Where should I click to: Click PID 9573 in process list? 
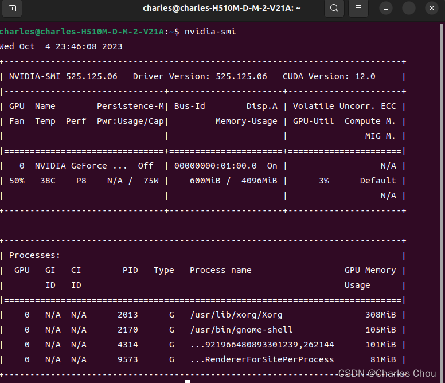coord(128,359)
